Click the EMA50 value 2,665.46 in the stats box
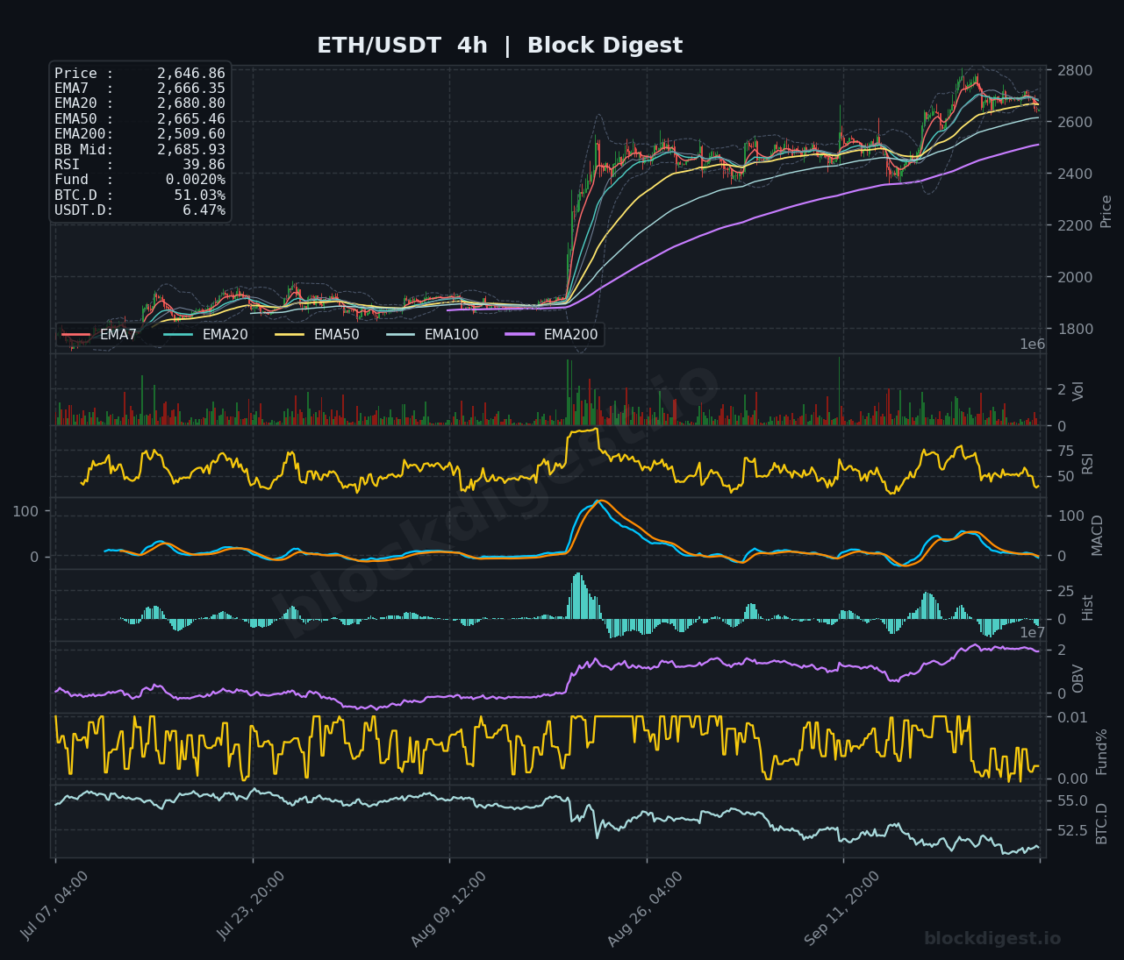1124x960 pixels. coord(191,119)
